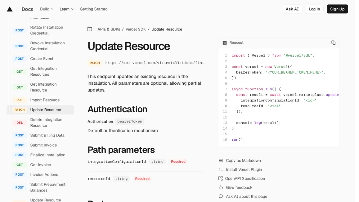Viewport: 359px width, 202px height.
Task: Click the GET badge beside Get Integration Resources
Action: [20, 72]
